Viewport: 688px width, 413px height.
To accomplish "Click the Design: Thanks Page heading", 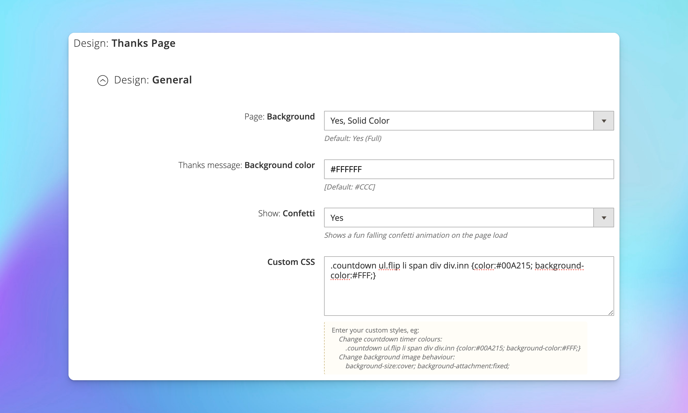I will pyautogui.click(x=124, y=43).
